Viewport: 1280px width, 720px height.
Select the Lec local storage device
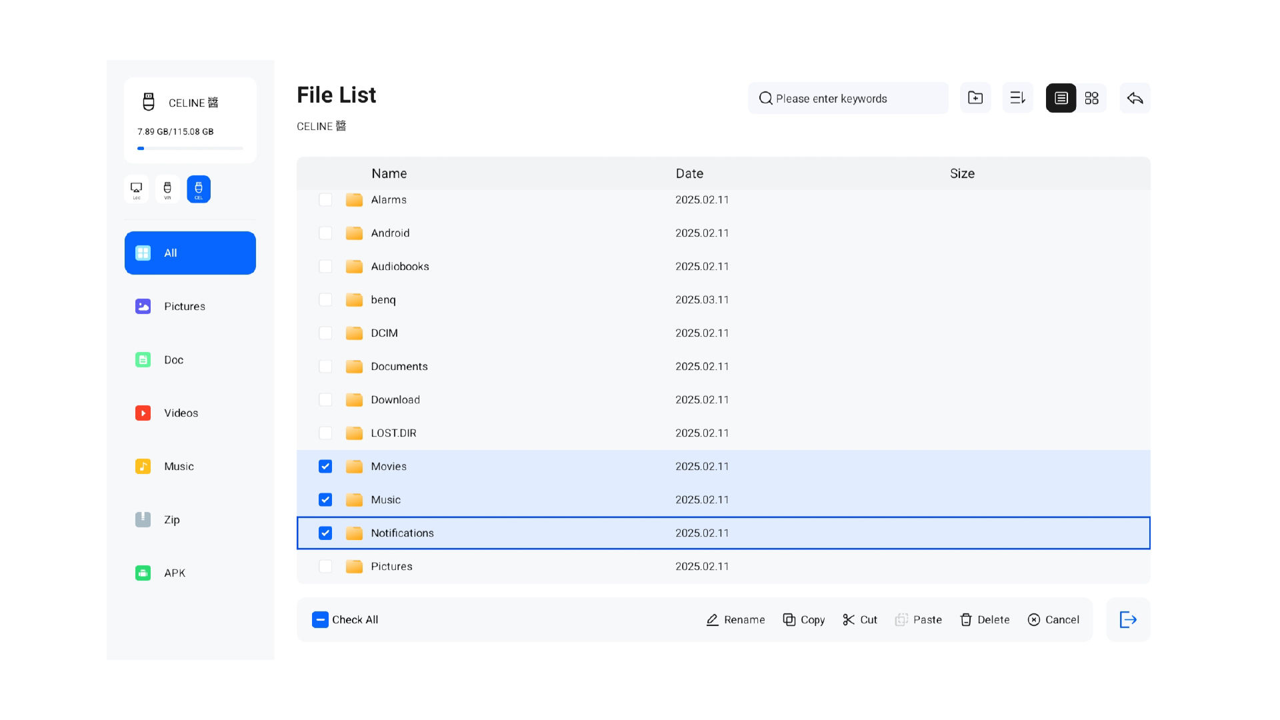pyautogui.click(x=136, y=189)
